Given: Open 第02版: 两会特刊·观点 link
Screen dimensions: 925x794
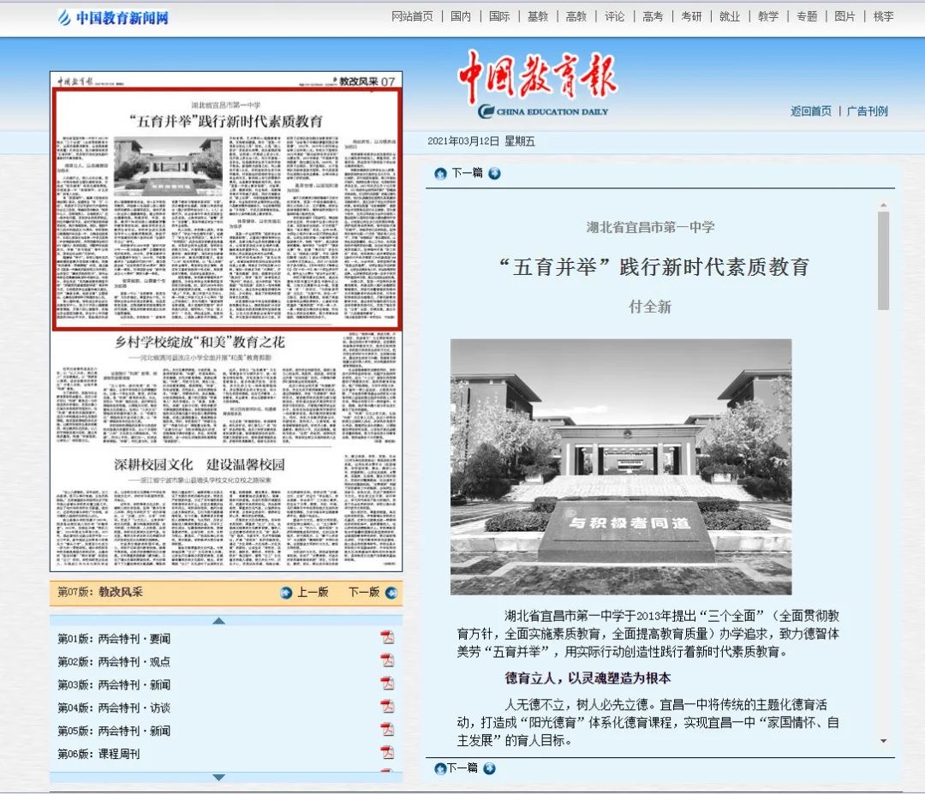Looking at the screenshot, I should point(114,662).
